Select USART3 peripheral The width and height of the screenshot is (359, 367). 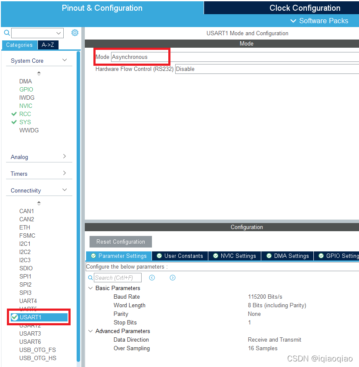click(30, 333)
